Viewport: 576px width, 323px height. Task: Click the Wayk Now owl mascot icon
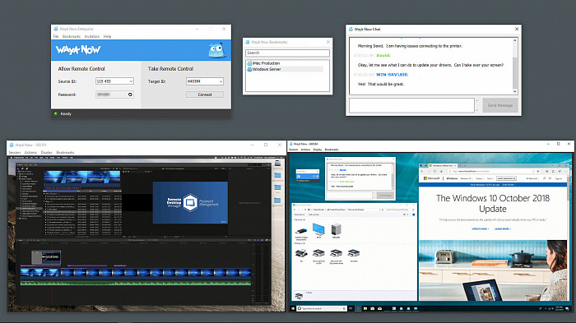pos(216,50)
